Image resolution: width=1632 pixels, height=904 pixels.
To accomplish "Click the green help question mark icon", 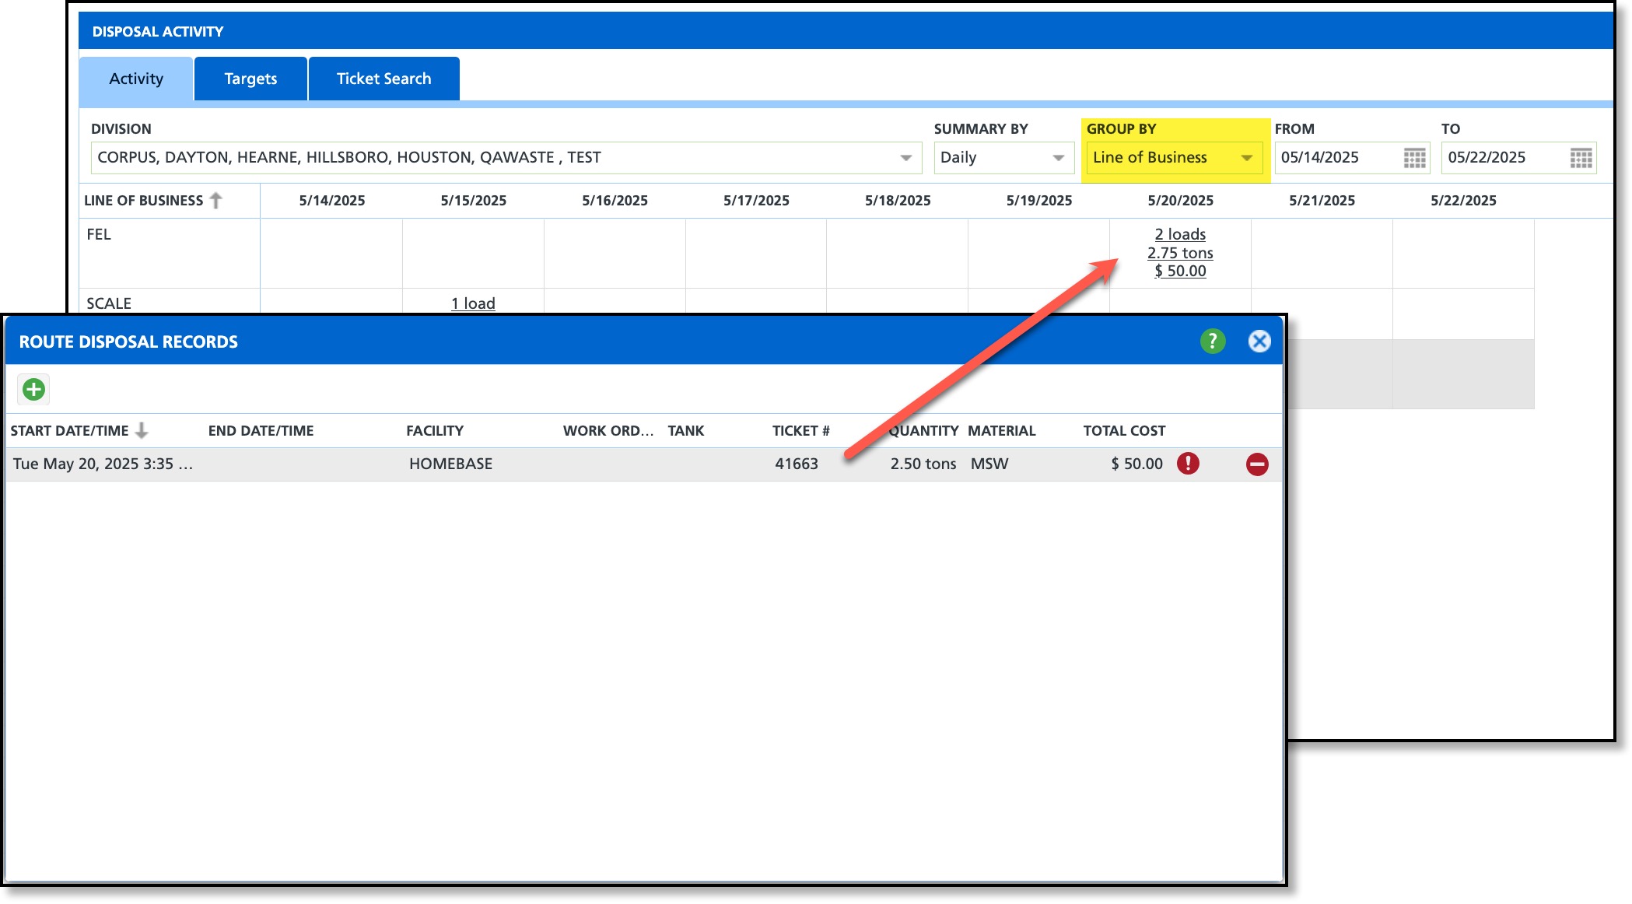I will (1212, 341).
